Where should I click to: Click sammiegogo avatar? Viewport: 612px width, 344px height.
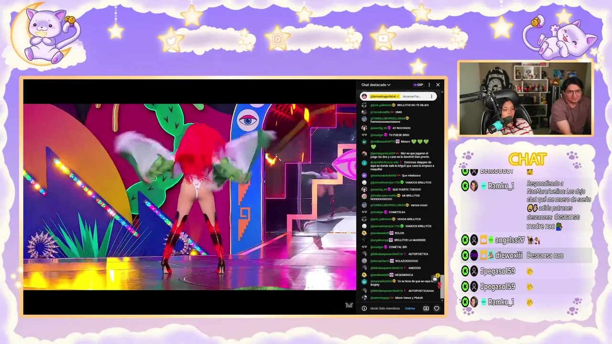[x=364, y=298]
